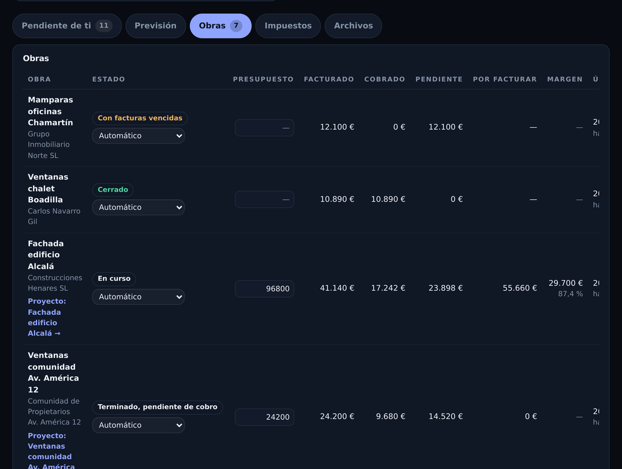The image size is (622, 469).
Task: Click the 9.680 € cobrado value
Action: click(391, 417)
